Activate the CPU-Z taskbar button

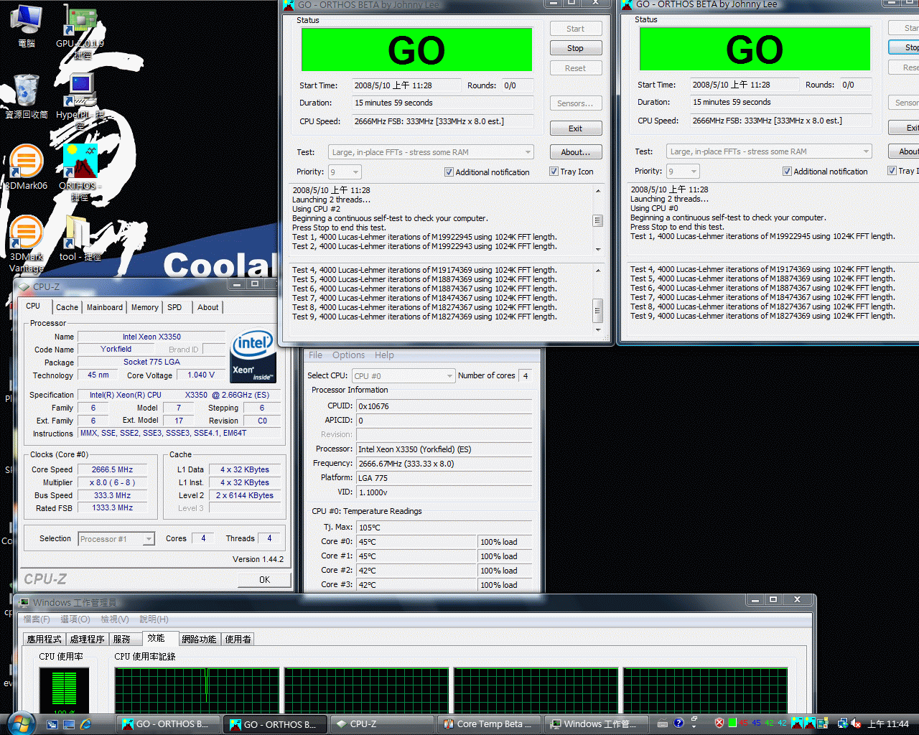tap(382, 724)
